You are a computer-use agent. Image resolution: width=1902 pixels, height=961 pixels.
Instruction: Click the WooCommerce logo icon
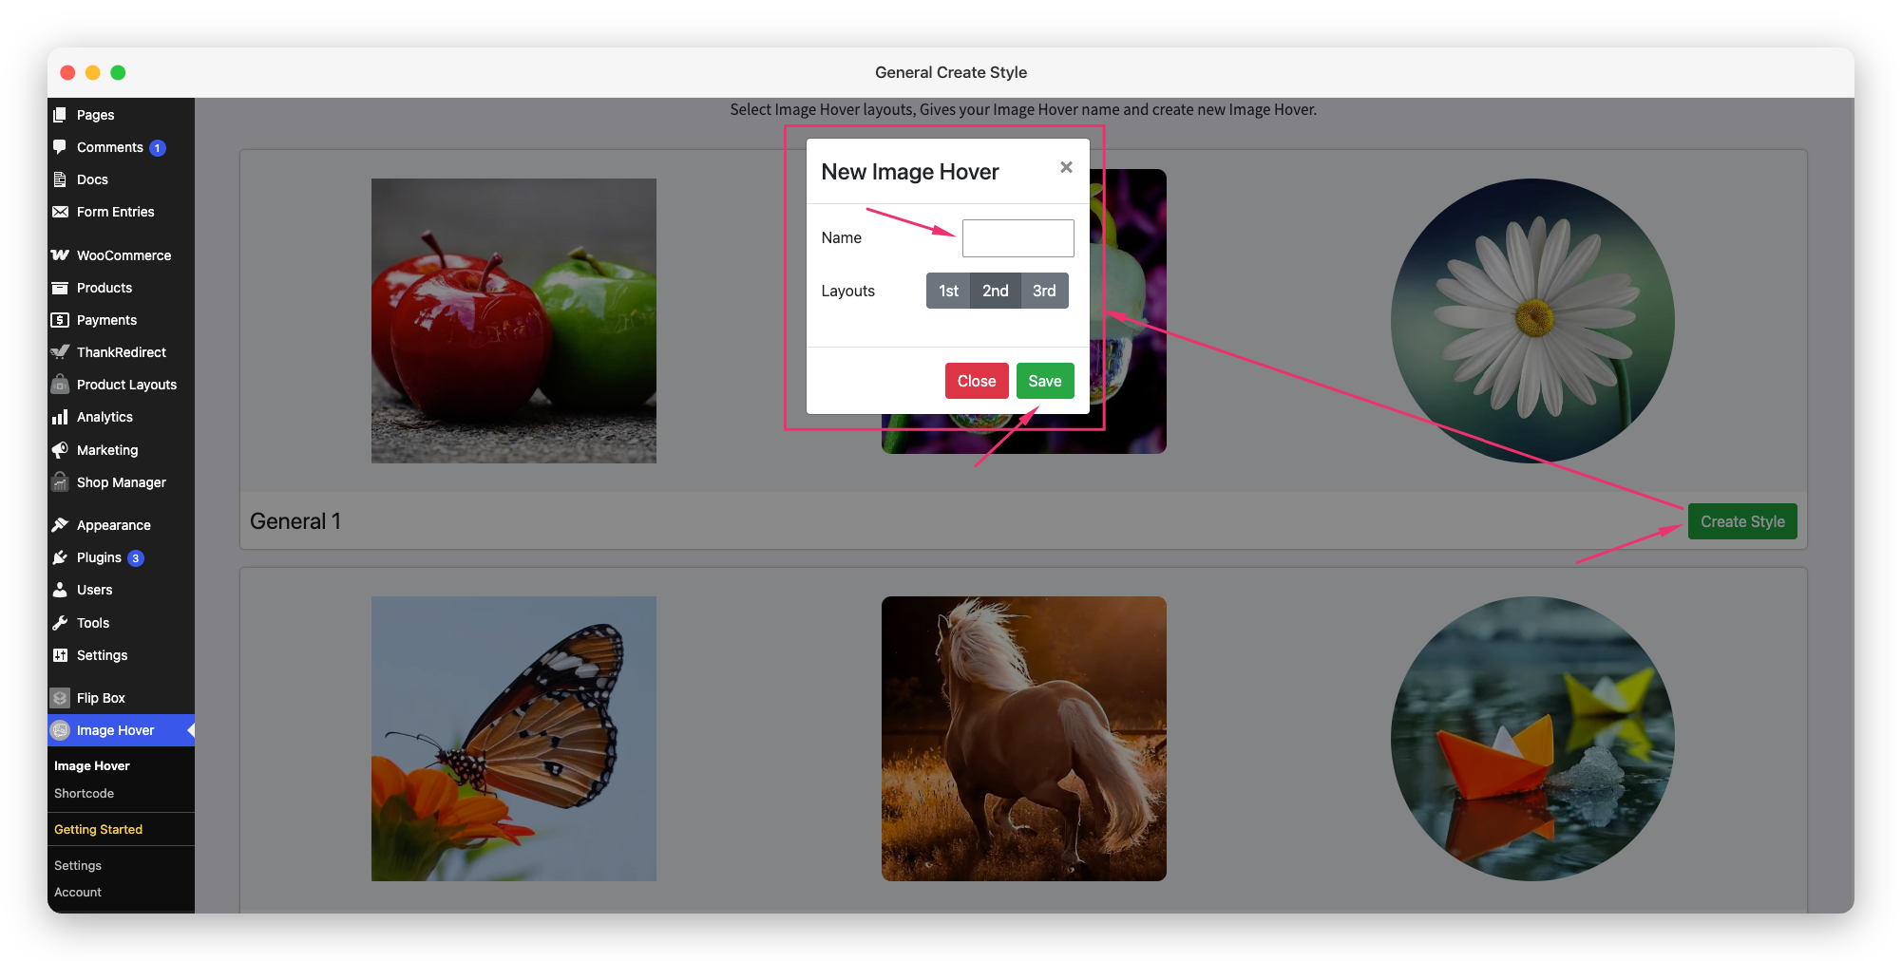coord(60,255)
